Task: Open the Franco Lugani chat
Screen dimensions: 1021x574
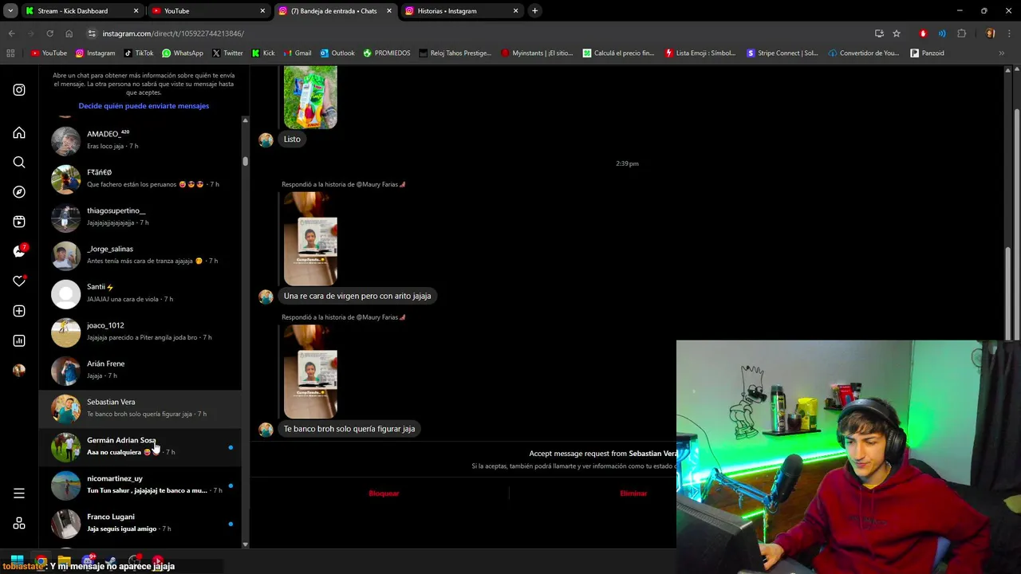Action: click(140, 523)
